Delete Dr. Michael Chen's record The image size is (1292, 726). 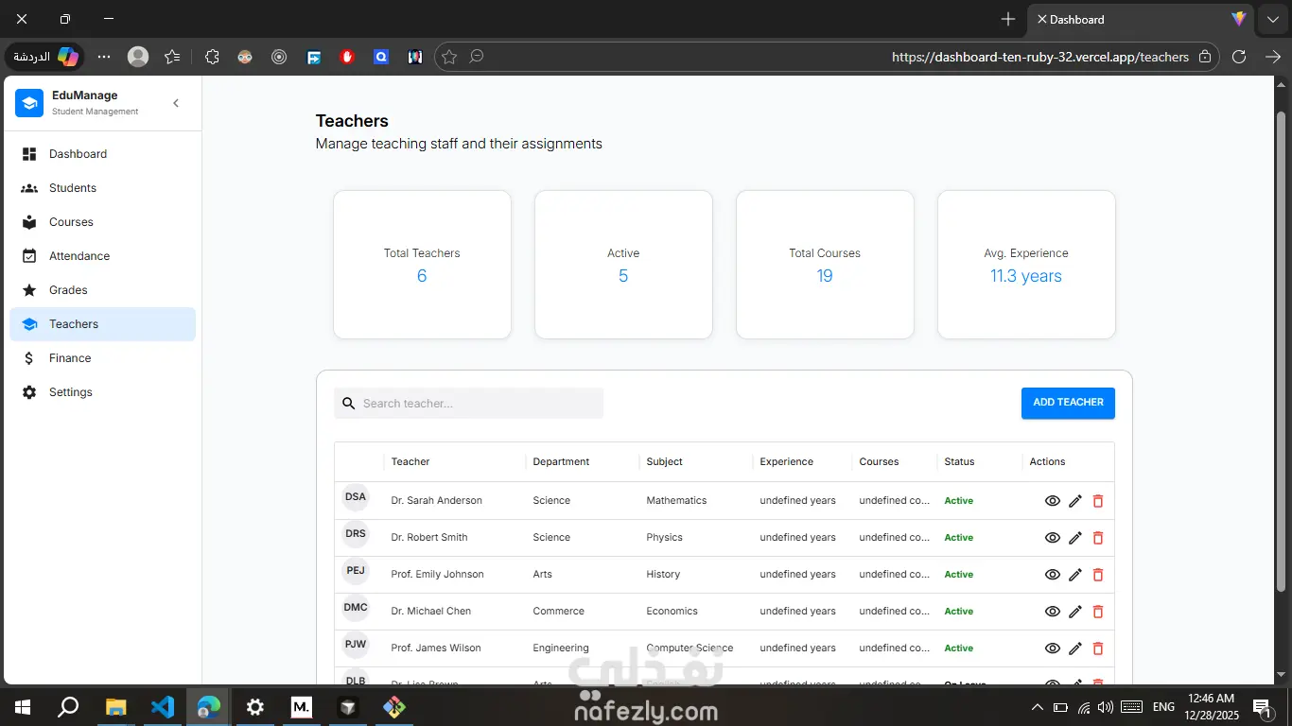coord(1098,612)
